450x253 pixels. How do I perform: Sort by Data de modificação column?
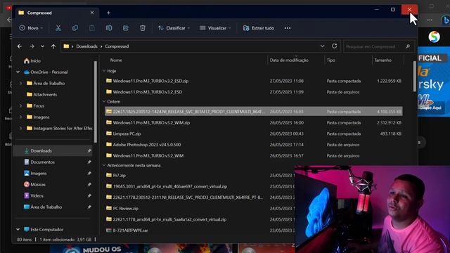[x=289, y=60]
